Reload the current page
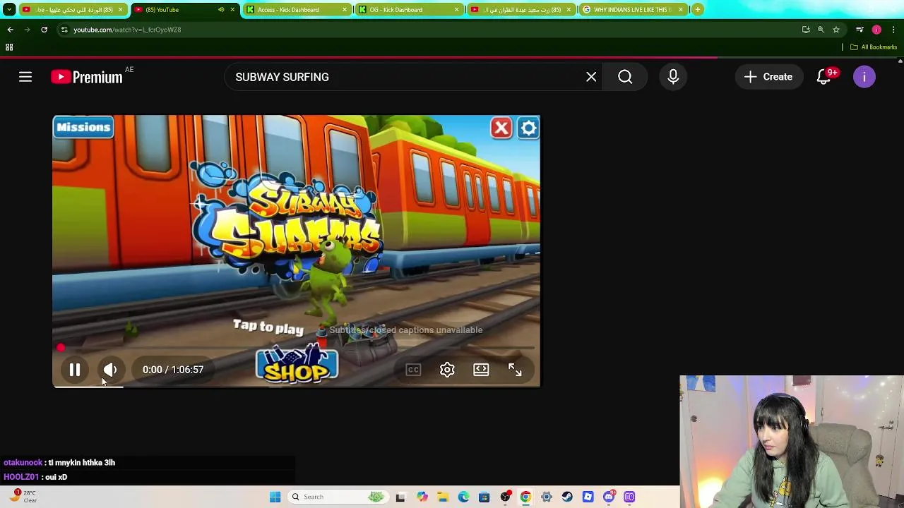The height and width of the screenshot is (508, 904). coord(44,30)
